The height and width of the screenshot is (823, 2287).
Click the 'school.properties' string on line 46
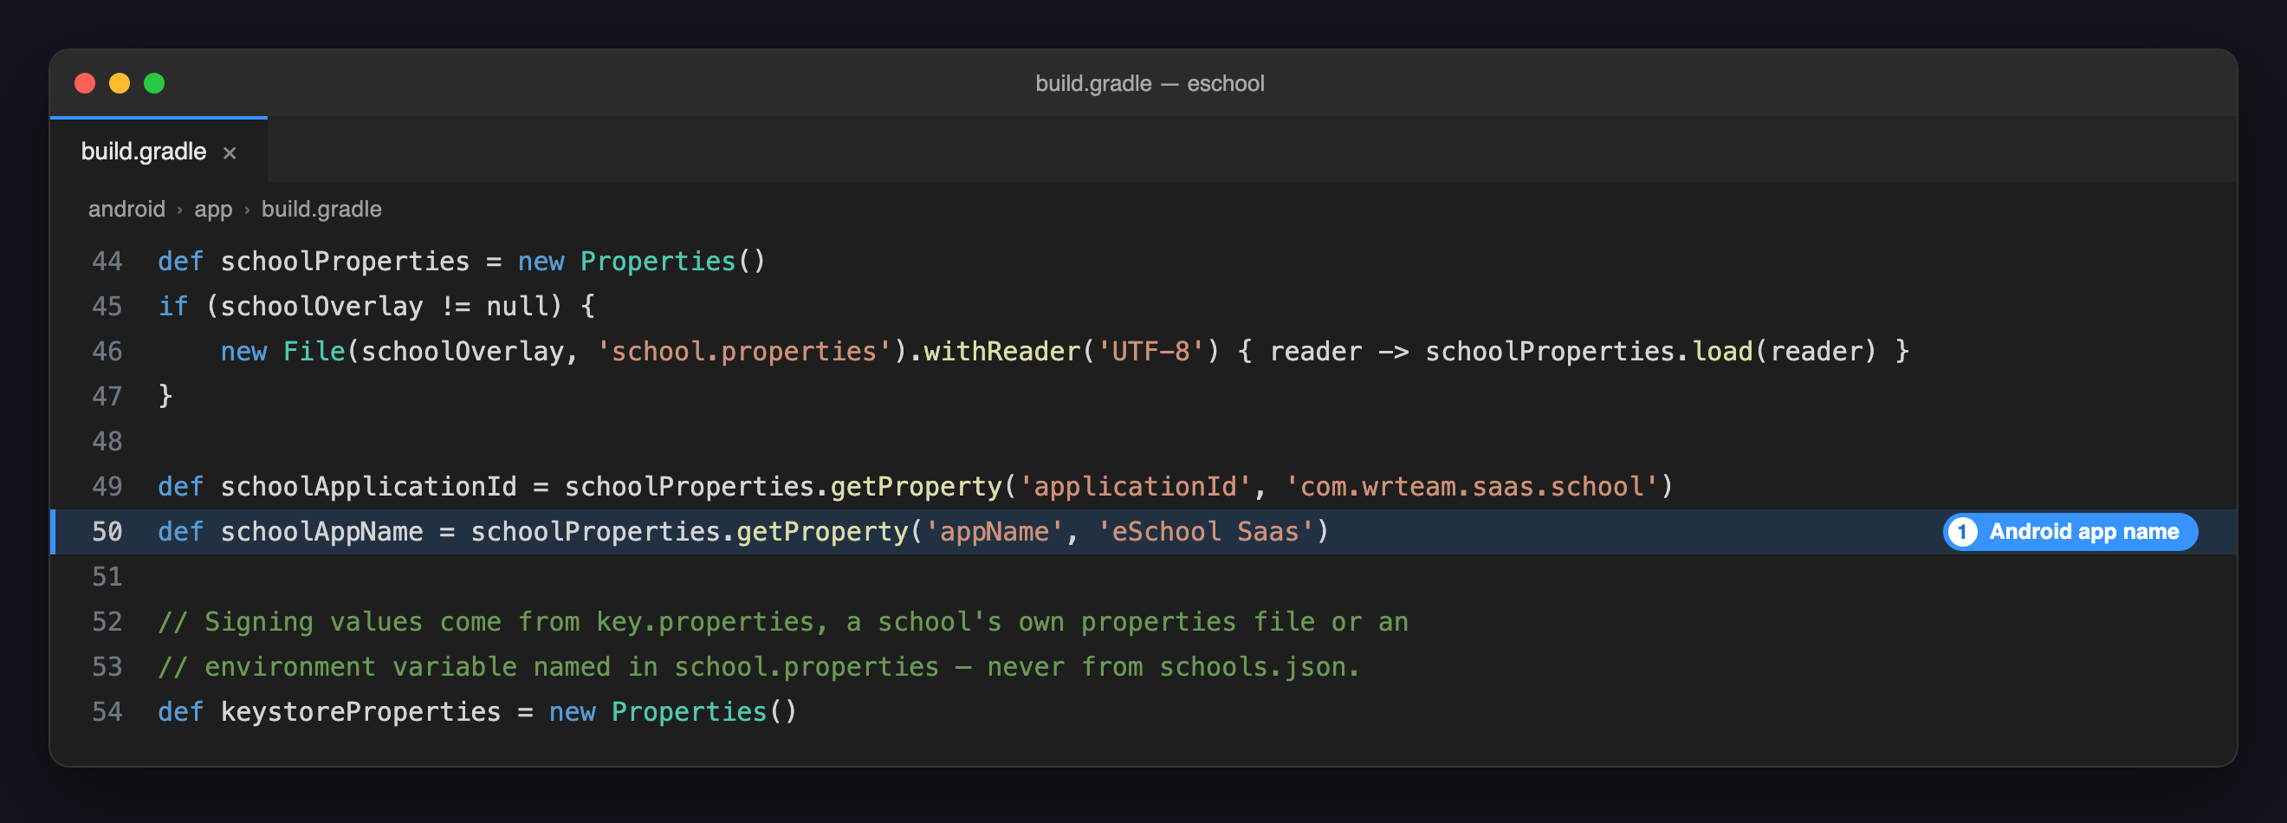pos(744,352)
